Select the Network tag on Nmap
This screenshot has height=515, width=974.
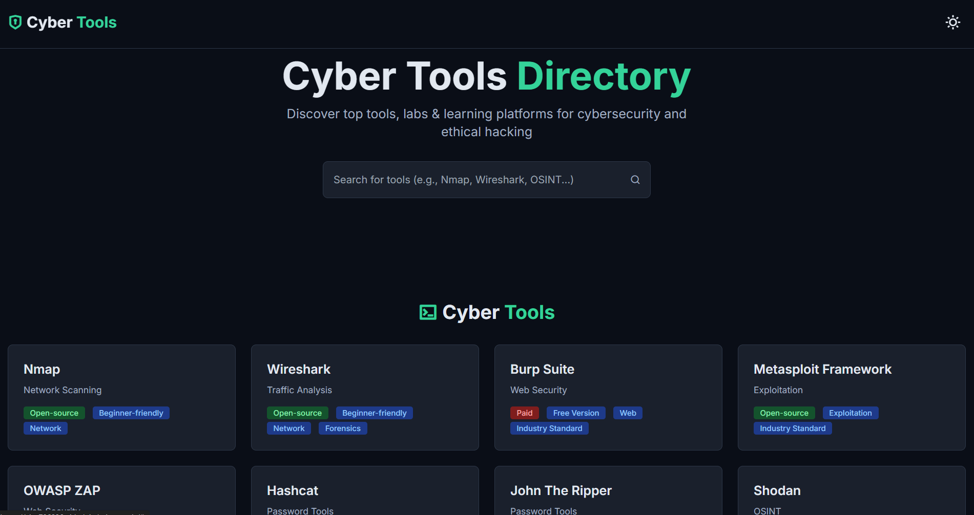(45, 428)
